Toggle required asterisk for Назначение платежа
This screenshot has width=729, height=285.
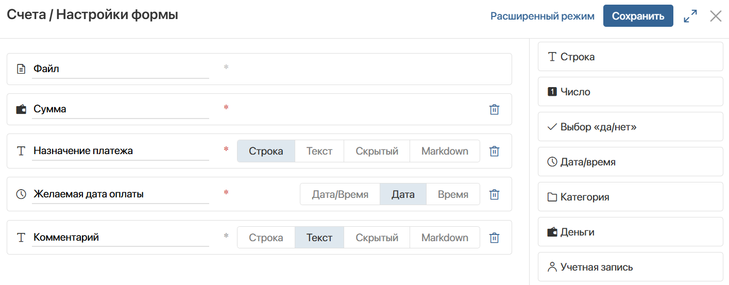[x=226, y=150]
